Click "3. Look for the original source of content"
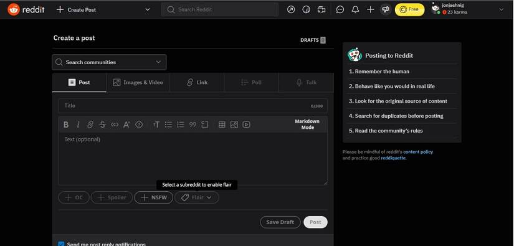The height and width of the screenshot is (246, 514). (398, 101)
